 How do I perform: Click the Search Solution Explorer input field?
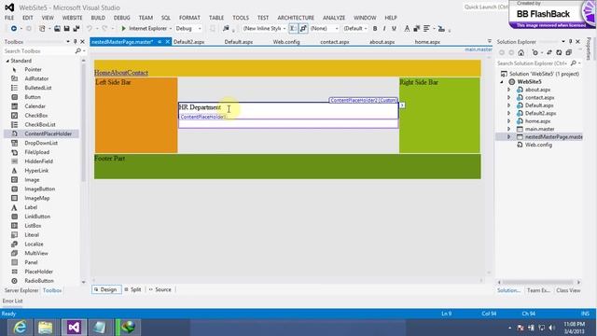[532, 63]
